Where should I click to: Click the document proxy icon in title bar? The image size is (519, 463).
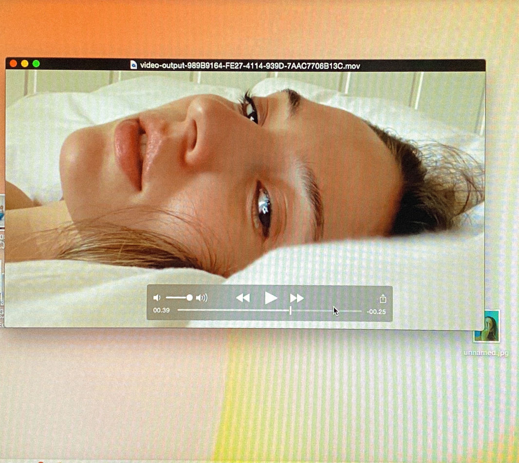133,65
